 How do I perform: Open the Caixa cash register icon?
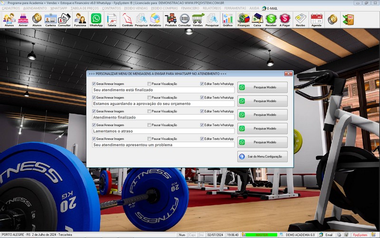pos(257,20)
